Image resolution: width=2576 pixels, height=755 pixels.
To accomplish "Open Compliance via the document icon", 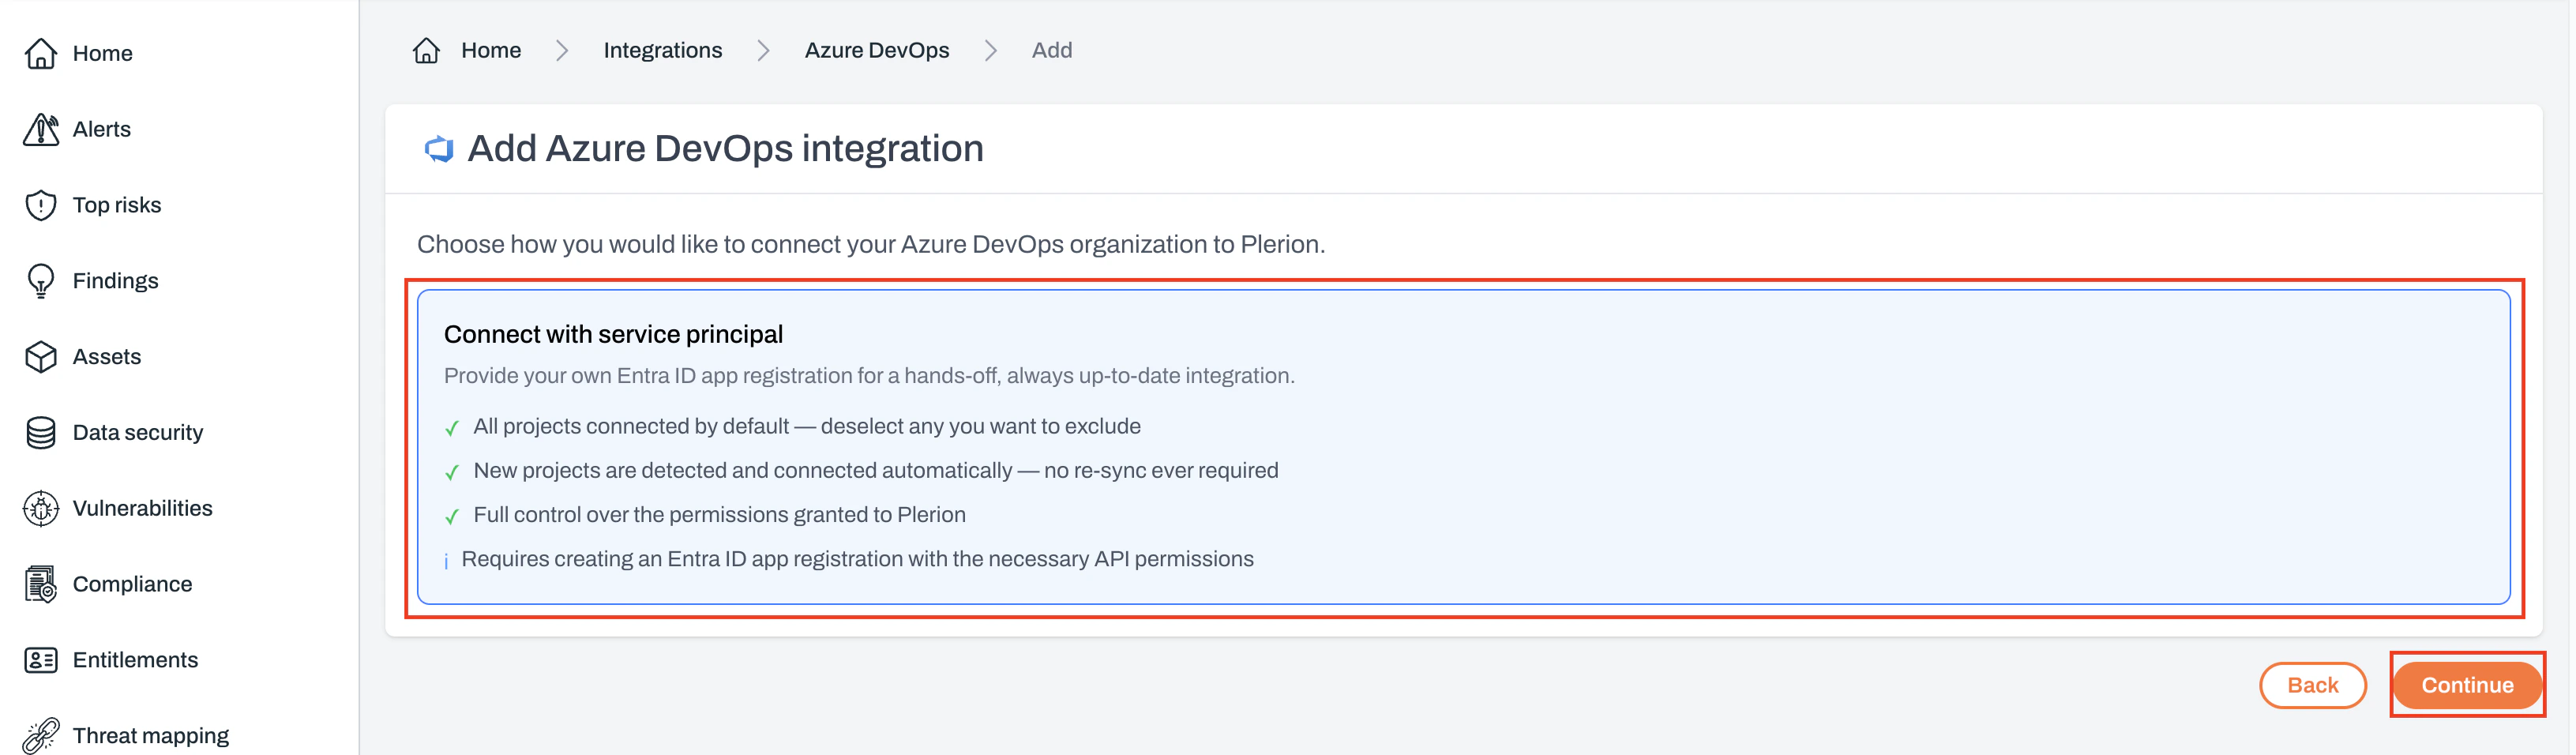I will (x=40, y=583).
